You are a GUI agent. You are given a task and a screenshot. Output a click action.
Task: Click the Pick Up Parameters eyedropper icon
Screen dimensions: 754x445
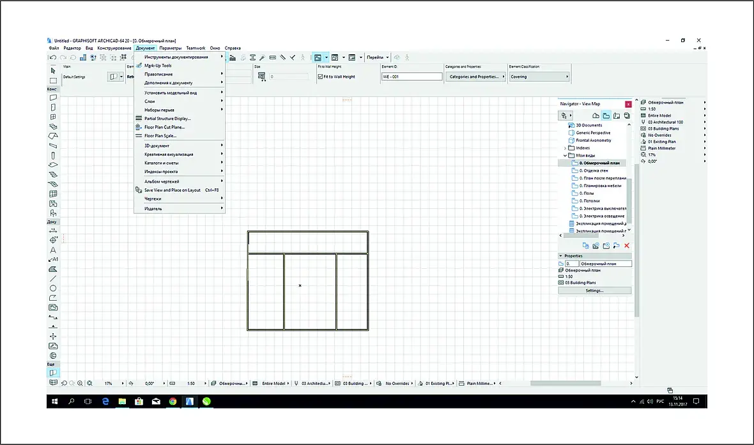[x=262, y=57]
